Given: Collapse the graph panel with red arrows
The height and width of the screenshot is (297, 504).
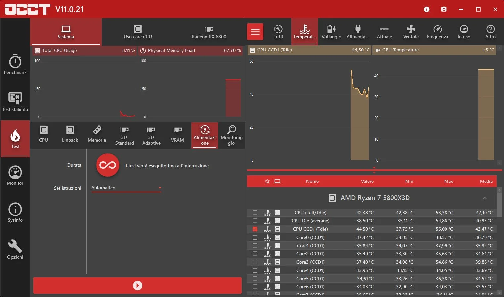Looking at the screenshot, I should pos(374,170).
